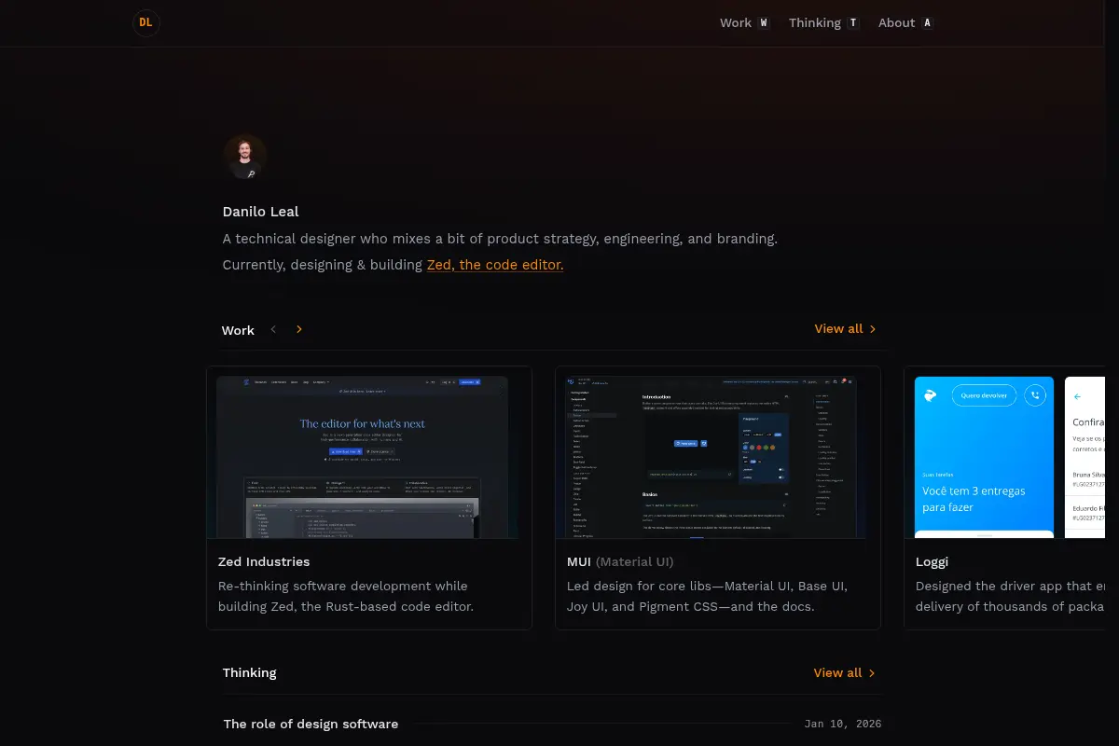Click Danilo Leal's avatar photo
Image resolution: width=1119 pixels, height=746 pixels.
pyautogui.click(x=245, y=157)
